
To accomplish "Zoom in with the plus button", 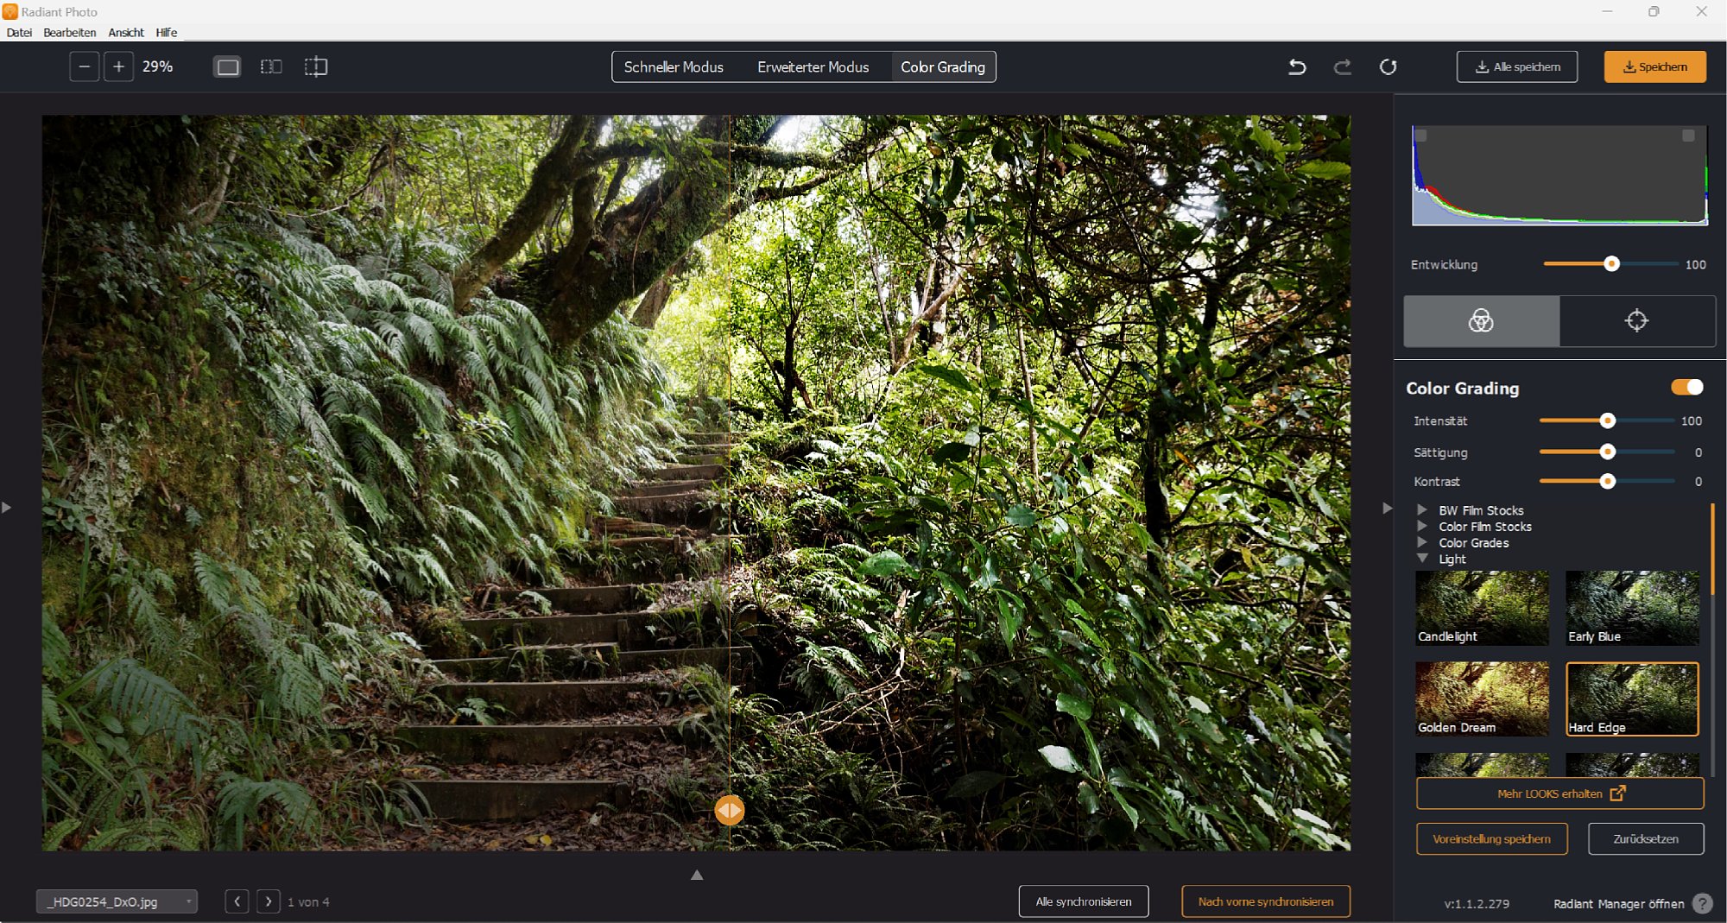I will [x=119, y=66].
